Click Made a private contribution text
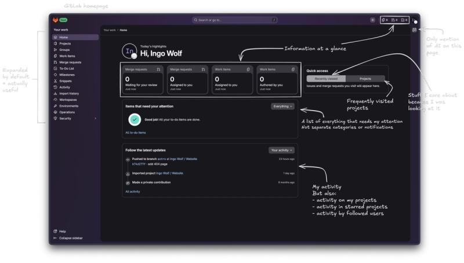The image size is (464, 263). point(151,182)
